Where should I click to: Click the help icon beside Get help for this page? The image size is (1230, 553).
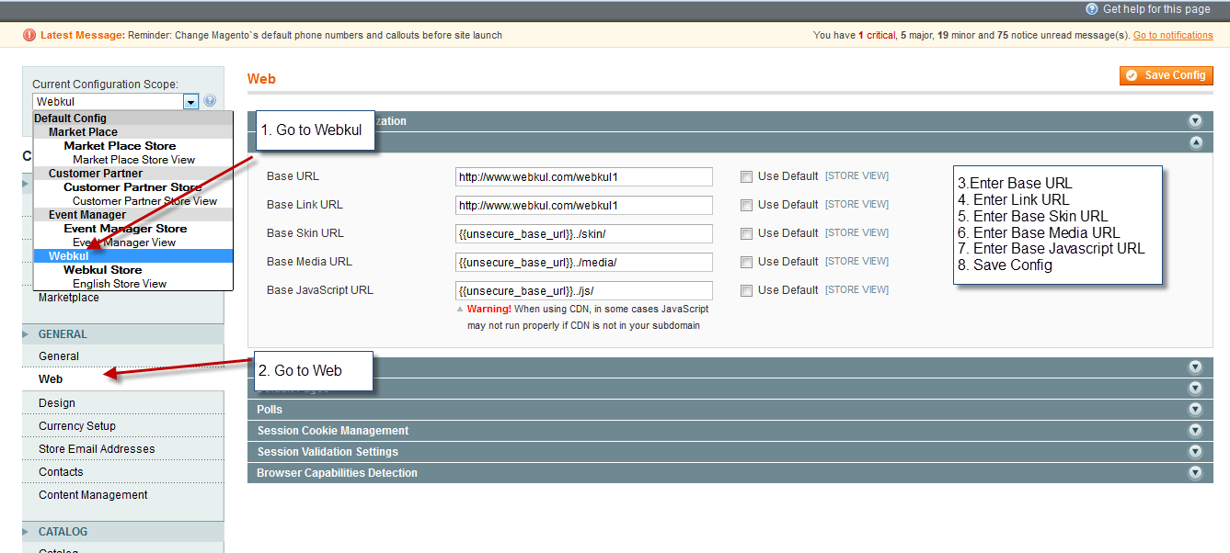coord(1091,8)
